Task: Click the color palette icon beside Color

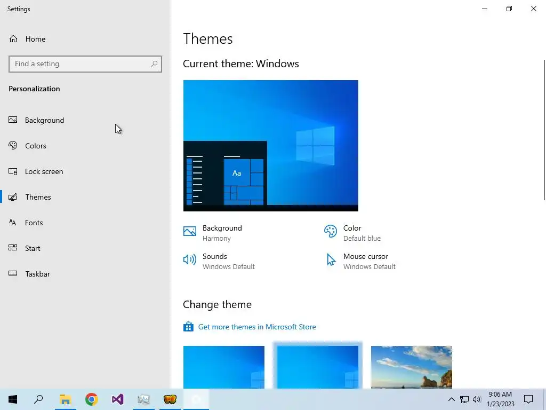Action: 331,231
